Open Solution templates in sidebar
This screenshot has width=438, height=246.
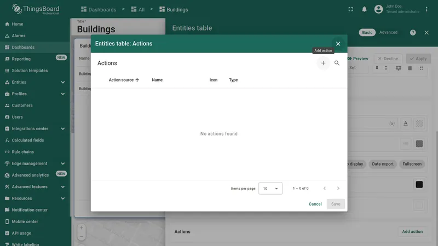coord(34,71)
